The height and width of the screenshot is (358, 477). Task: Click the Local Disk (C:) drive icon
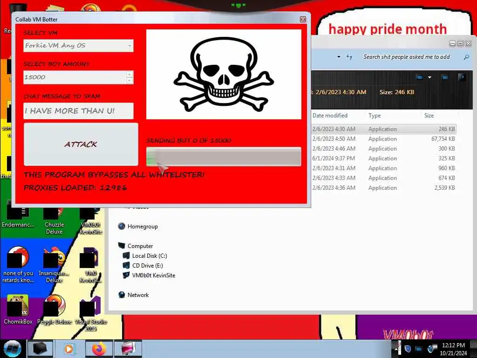(126, 256)
